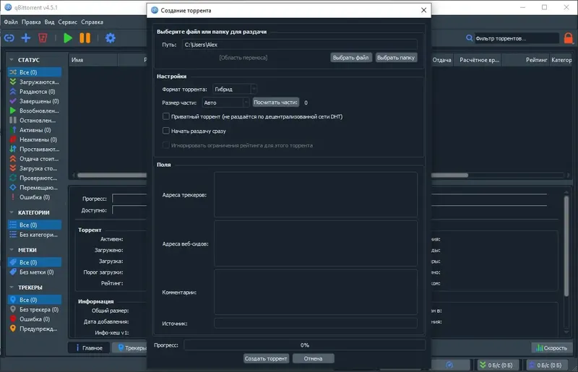The image size is (578, 372).
Task: Collapse the КАТЕГОРИИ section
Action: [x=12, y=212]
